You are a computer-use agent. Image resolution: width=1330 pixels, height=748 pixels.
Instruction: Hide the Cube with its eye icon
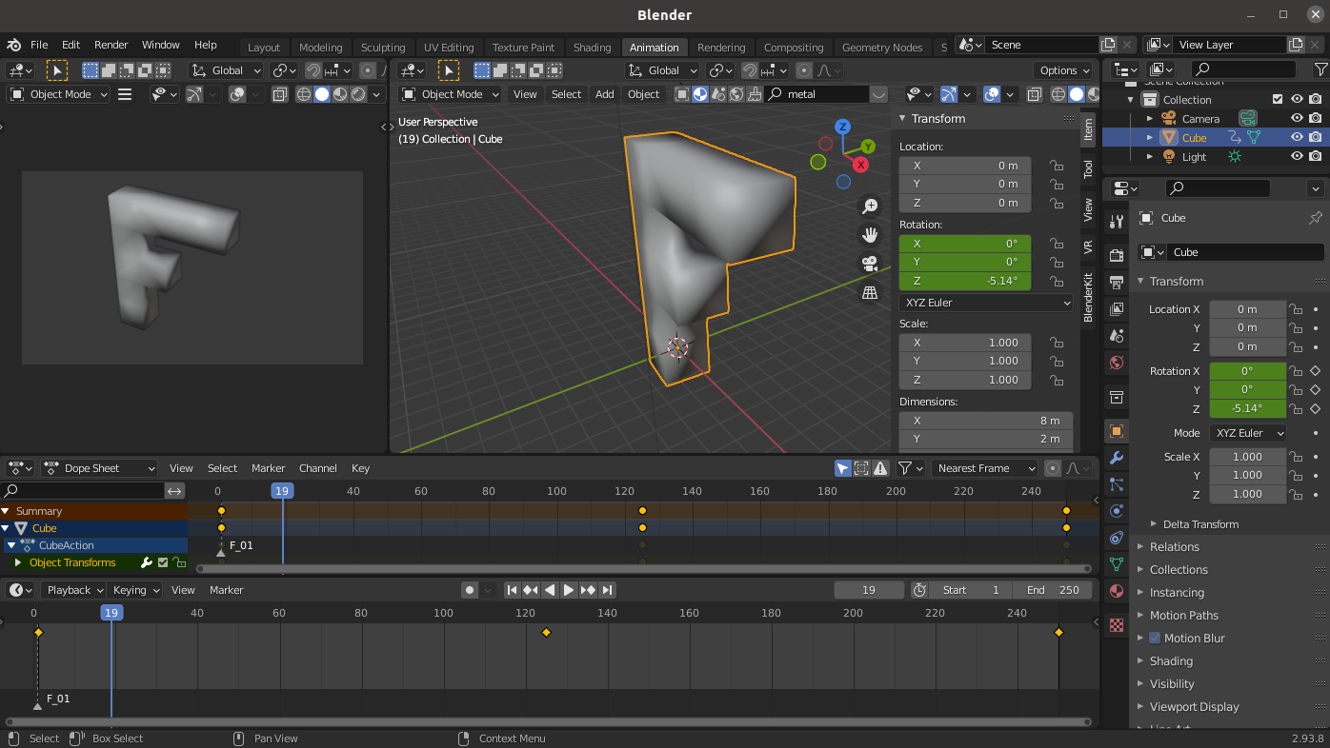point(1297,137)
